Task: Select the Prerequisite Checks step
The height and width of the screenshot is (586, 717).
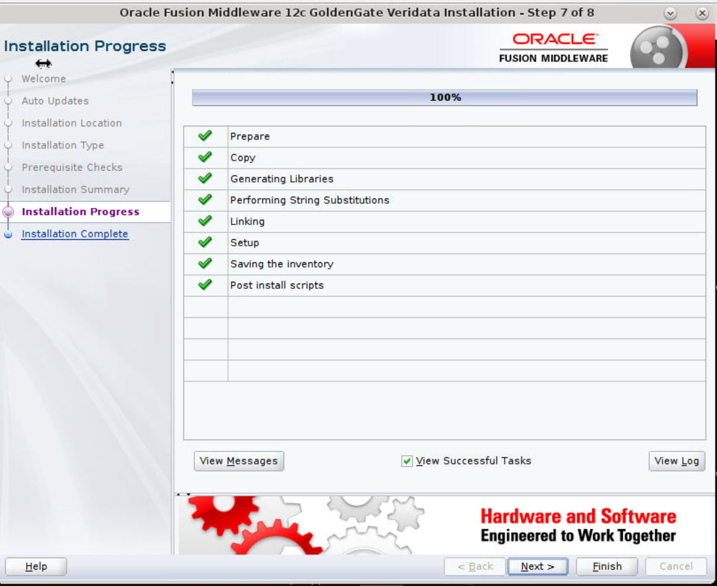Action: pyautogui.click(x=72, y=167)
